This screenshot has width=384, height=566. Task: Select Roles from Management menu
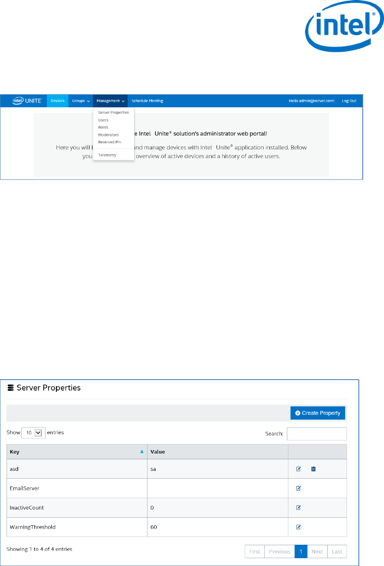(103, 127)
